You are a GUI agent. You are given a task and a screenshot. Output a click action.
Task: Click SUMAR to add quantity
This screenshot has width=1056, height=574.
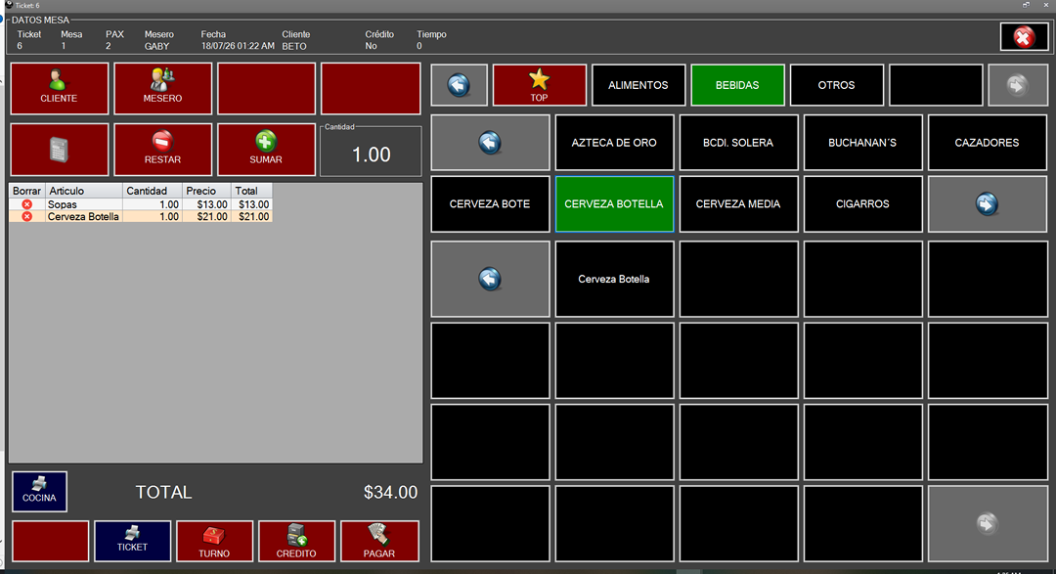(266, 150)
